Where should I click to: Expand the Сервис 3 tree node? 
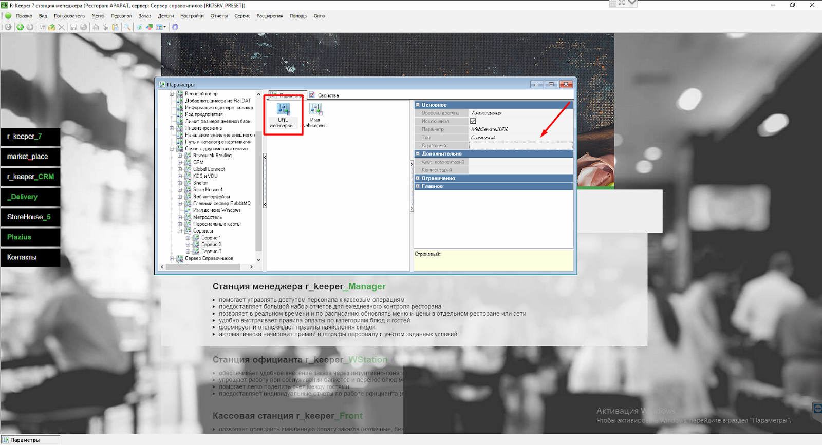click(188, 251)
